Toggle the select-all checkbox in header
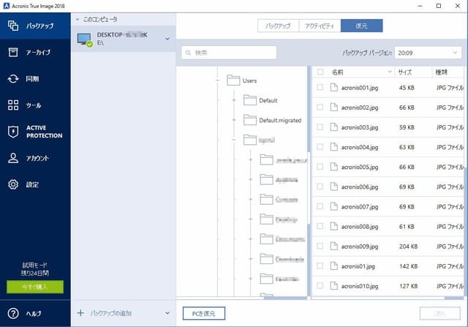Screen dimensions: 468x327 coord(320,72)
